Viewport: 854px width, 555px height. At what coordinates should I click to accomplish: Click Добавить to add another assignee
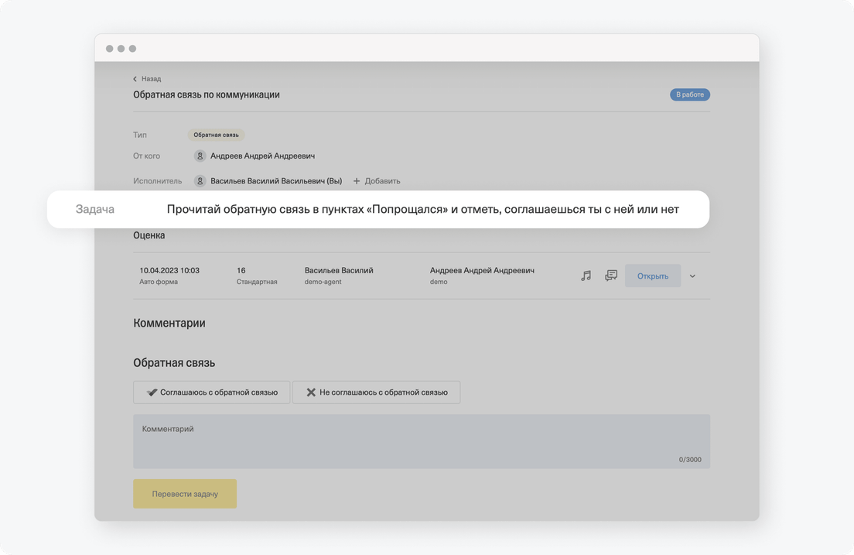pyautogui.click(x=382, y=181)
